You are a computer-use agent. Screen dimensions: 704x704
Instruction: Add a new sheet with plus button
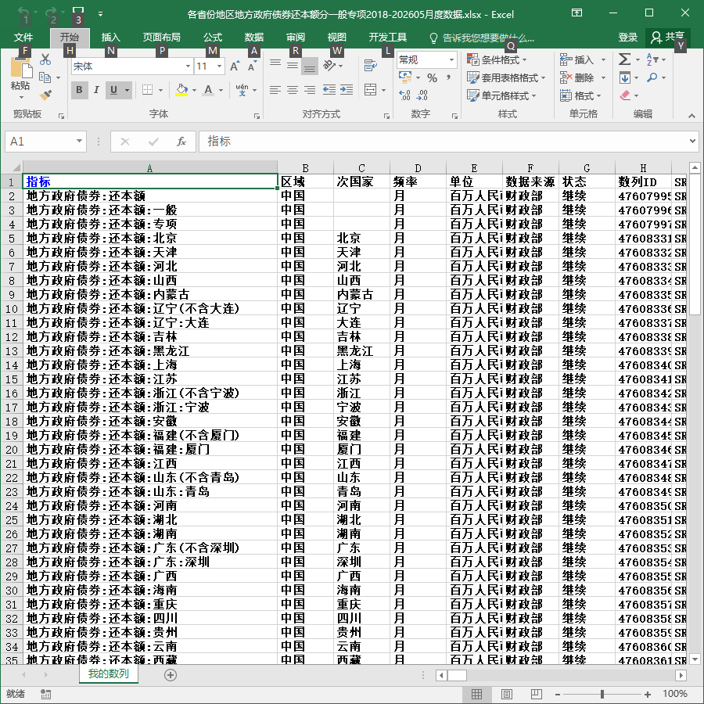(171, 675)
